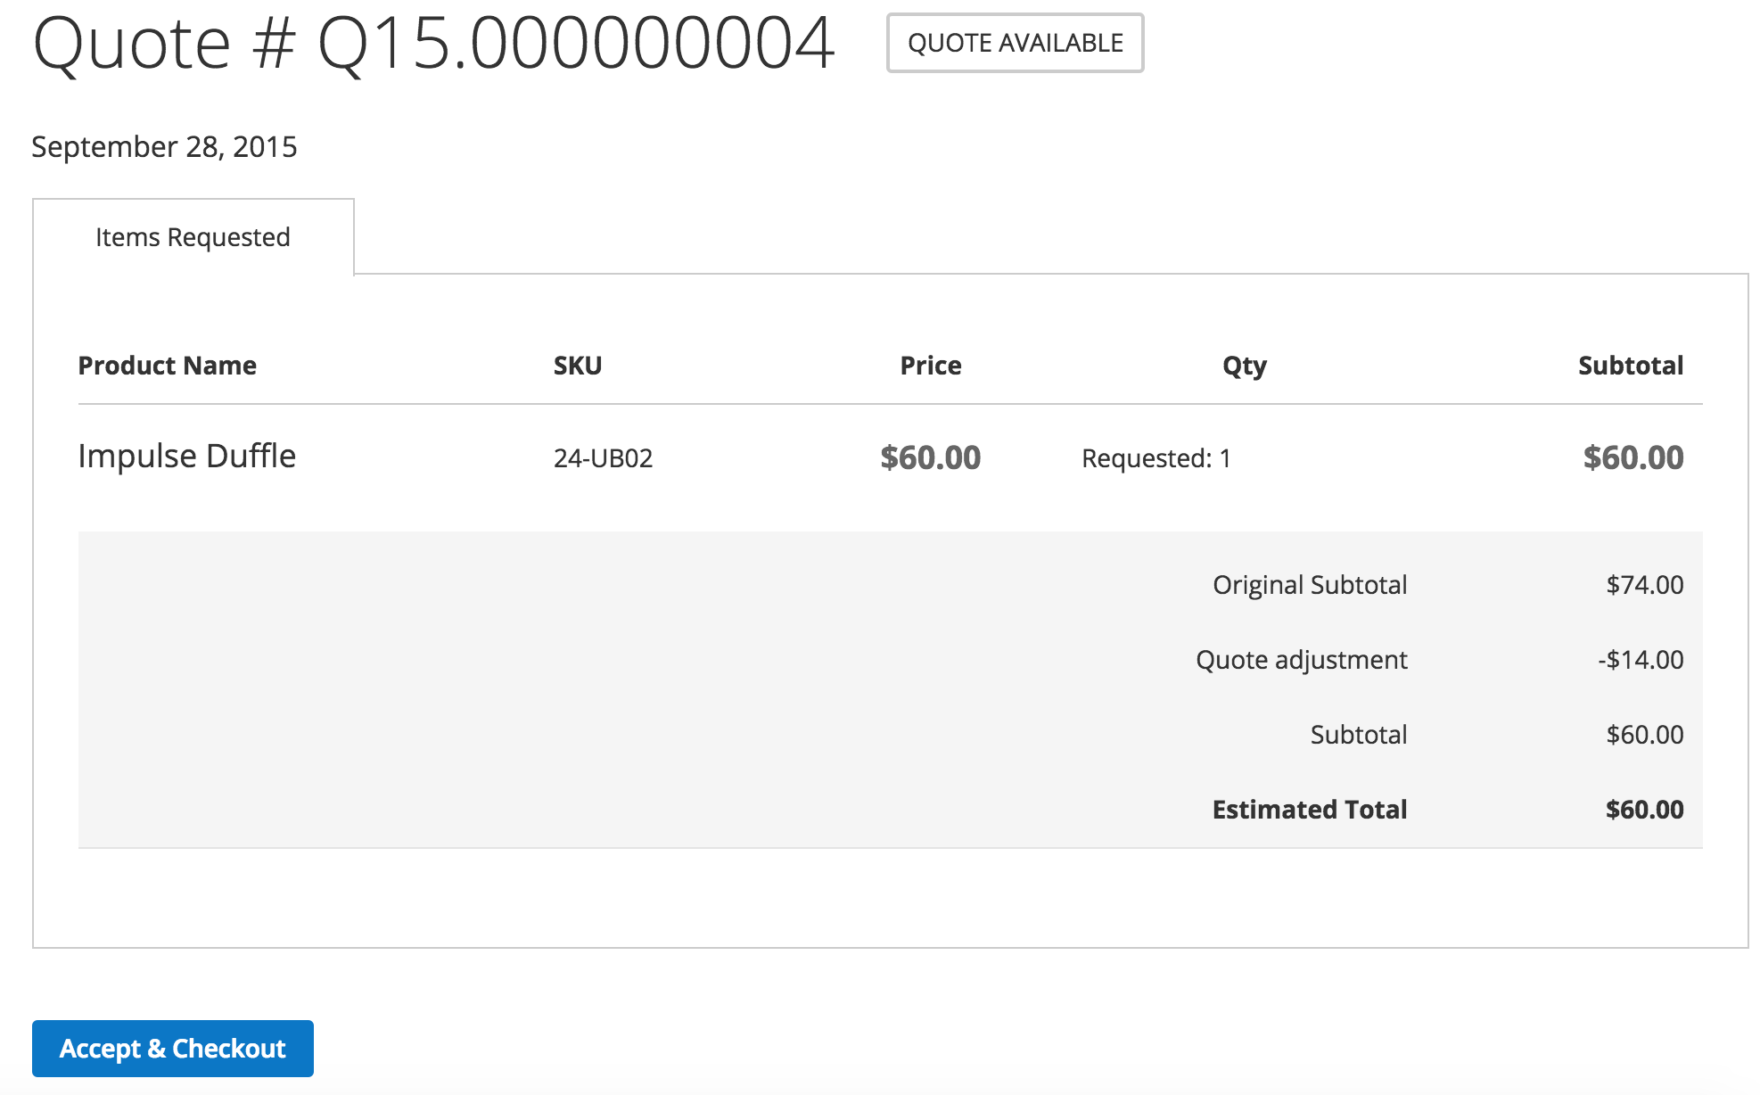Click the QUOTE AVAILABLE status badge

(x=1015, y=43)
